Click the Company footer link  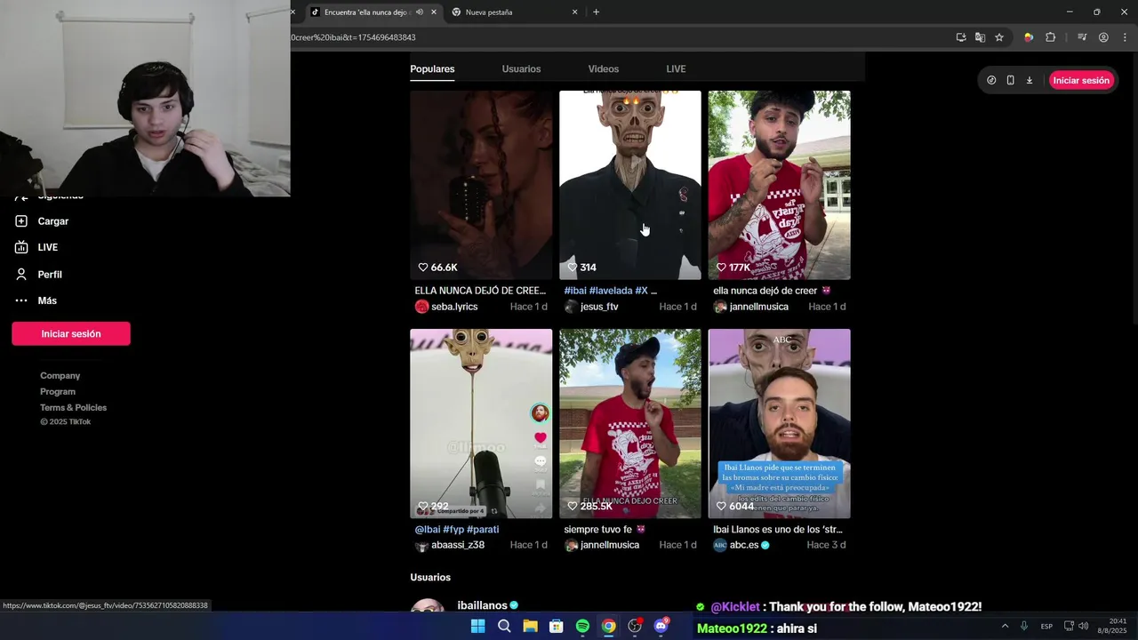60,376
